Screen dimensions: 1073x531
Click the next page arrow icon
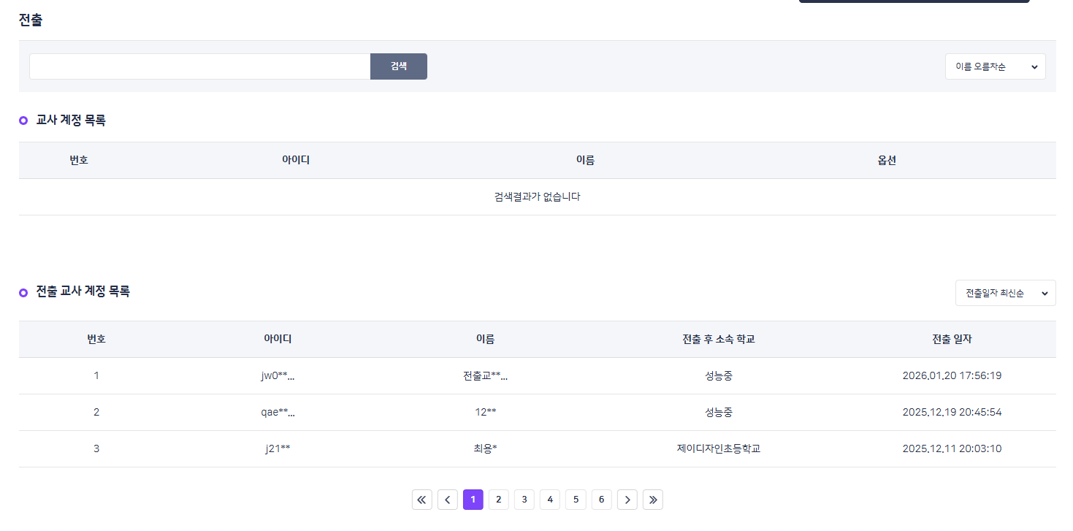[x=627, y=500]
